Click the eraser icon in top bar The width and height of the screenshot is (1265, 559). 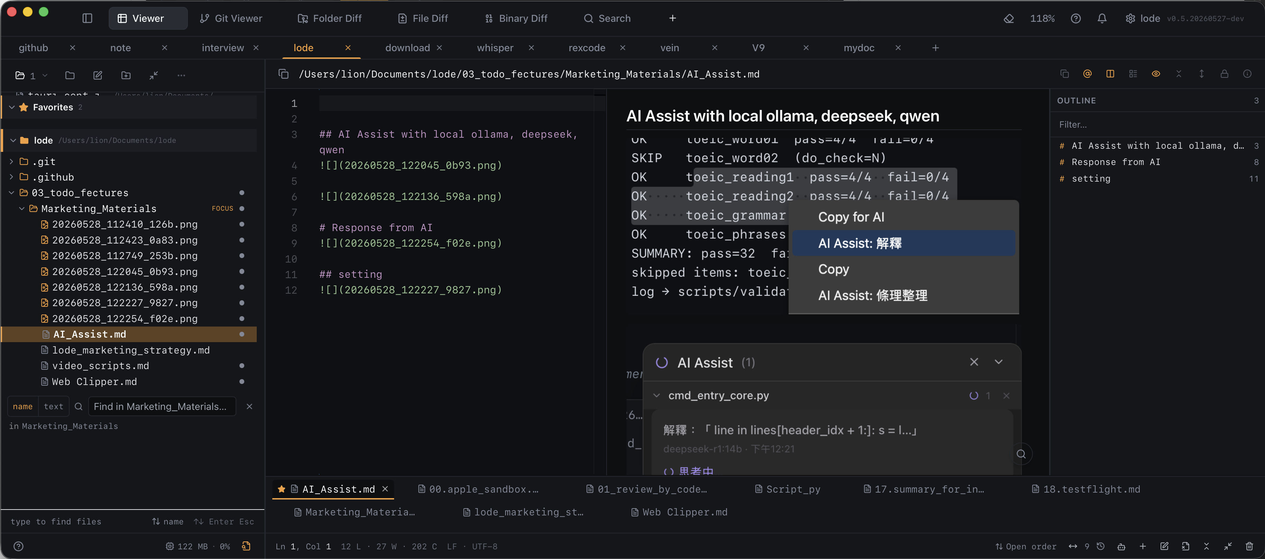click(x=1009, y=18)
